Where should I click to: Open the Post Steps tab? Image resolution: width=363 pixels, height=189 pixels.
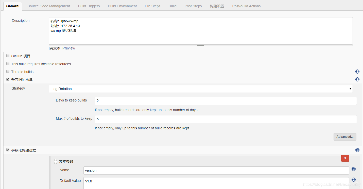click(193, 6)
